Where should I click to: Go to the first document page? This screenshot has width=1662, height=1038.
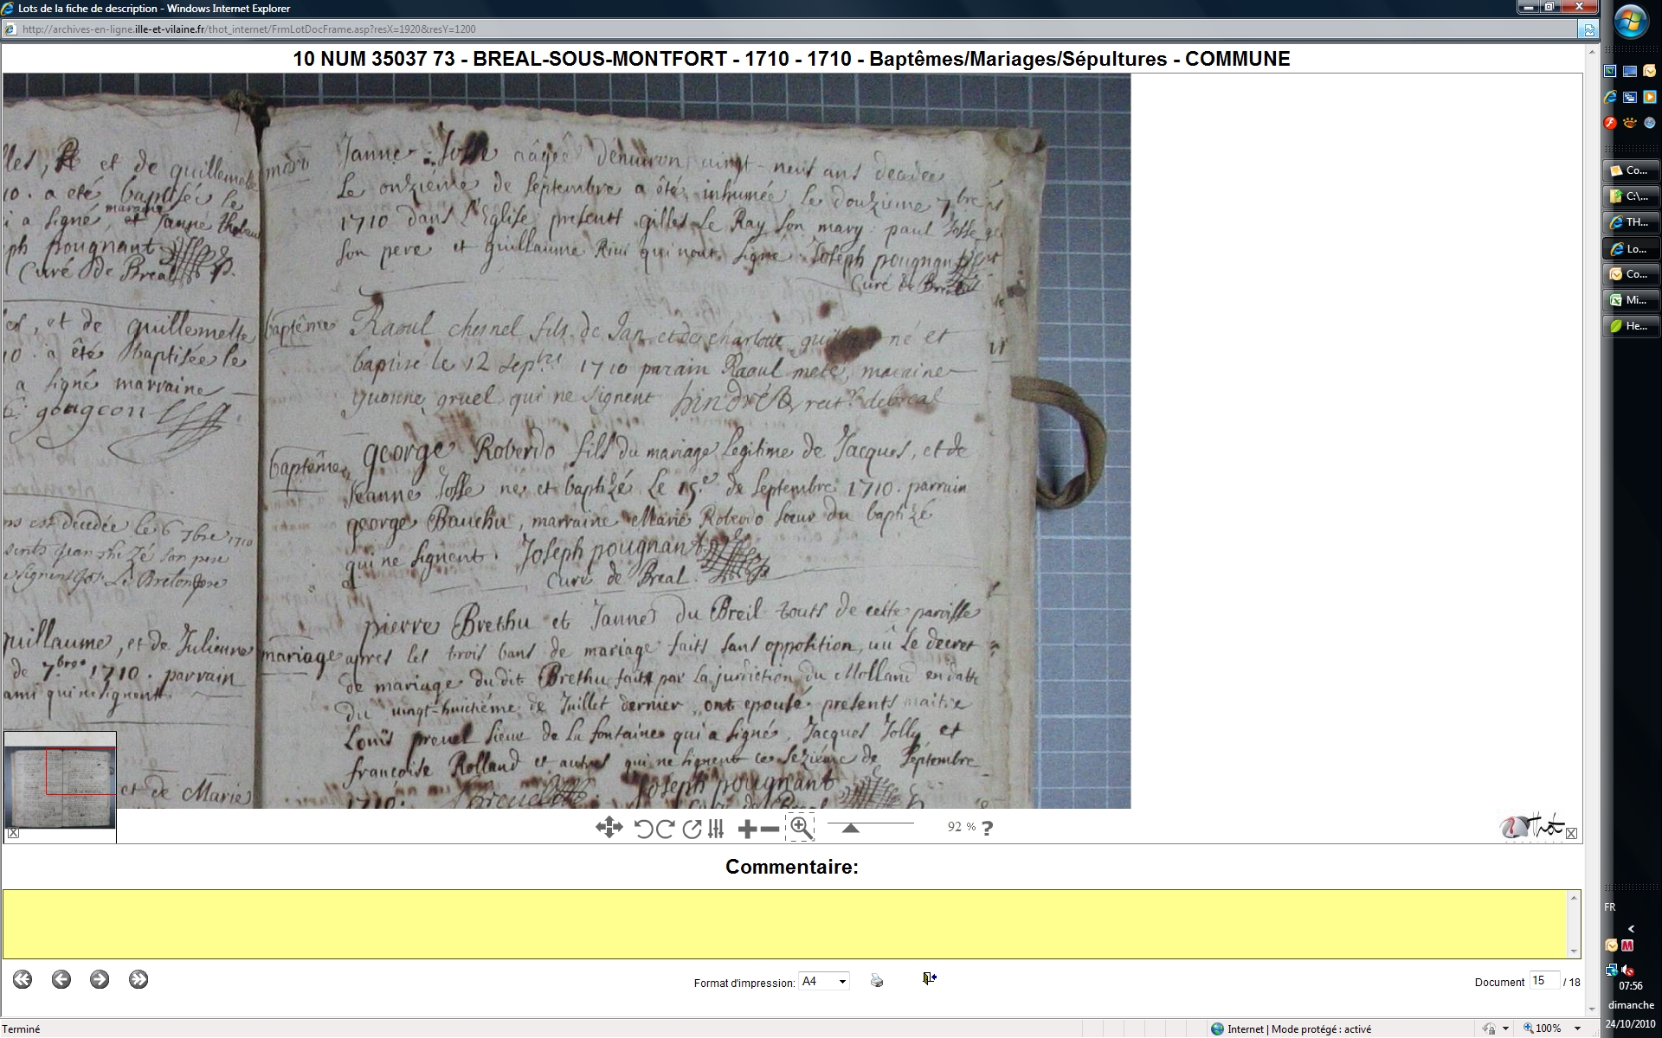tap(23, 979)
